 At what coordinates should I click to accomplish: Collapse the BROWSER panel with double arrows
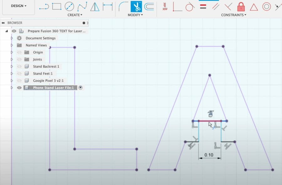click(3, 23)
